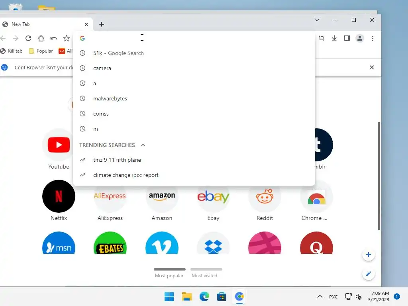Click Cent Browser taskbar icon
408x306 pixels.
click(x=239, y=296)
